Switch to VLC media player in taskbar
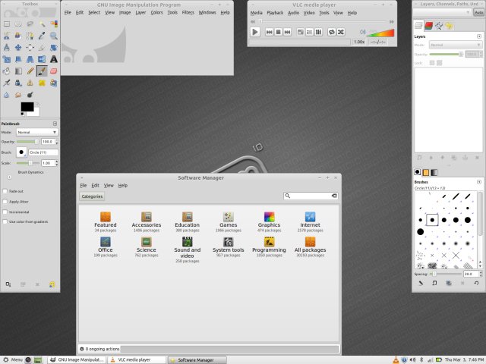This screenshot has height=364, width=486. point(135,359)
